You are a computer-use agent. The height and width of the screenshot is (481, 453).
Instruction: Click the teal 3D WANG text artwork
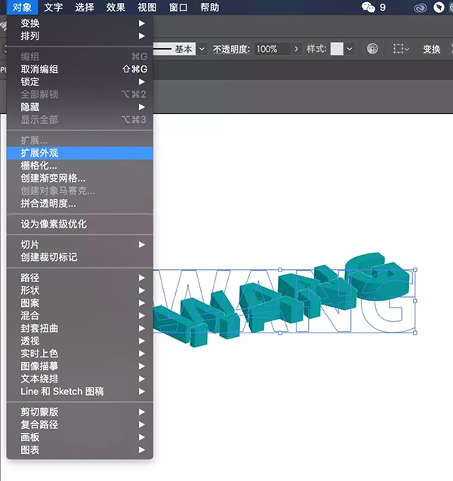click(281, 300)
